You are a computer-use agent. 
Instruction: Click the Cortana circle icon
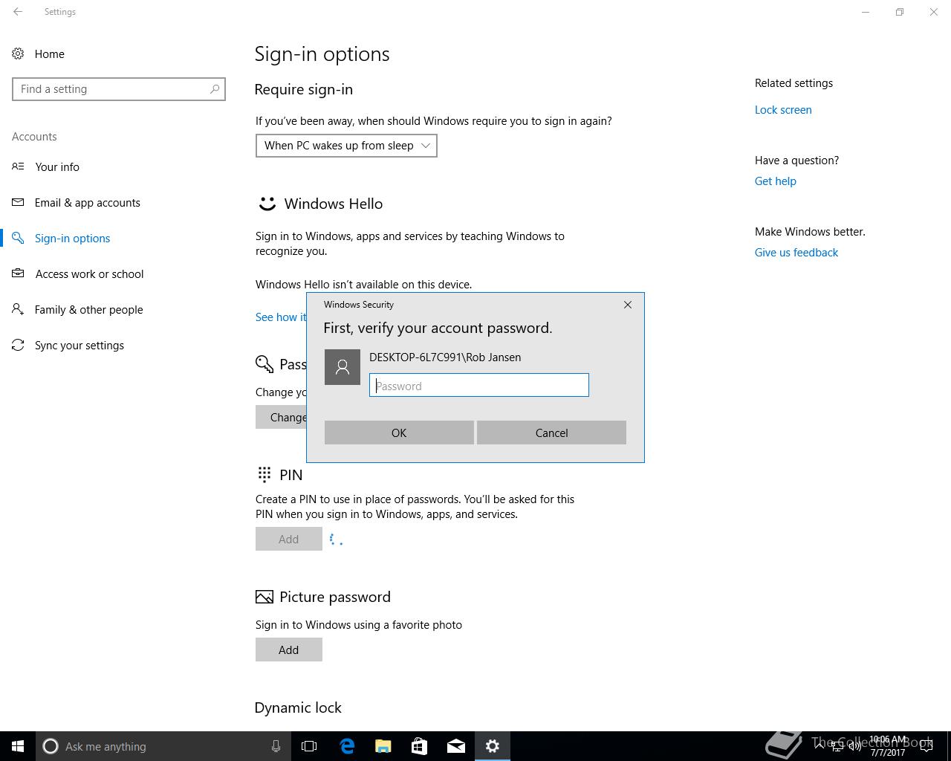pyautogui.click(x=51, y=746)
